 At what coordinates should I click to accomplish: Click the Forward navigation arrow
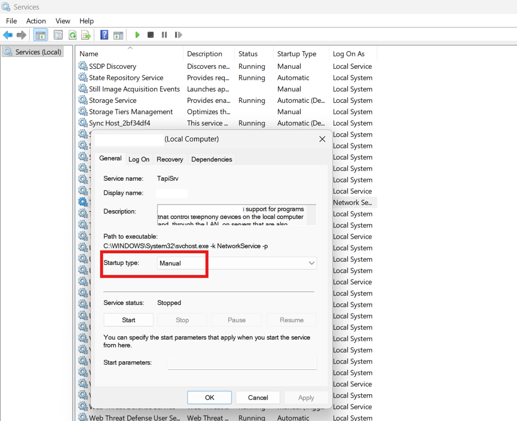tap(21, 34)
